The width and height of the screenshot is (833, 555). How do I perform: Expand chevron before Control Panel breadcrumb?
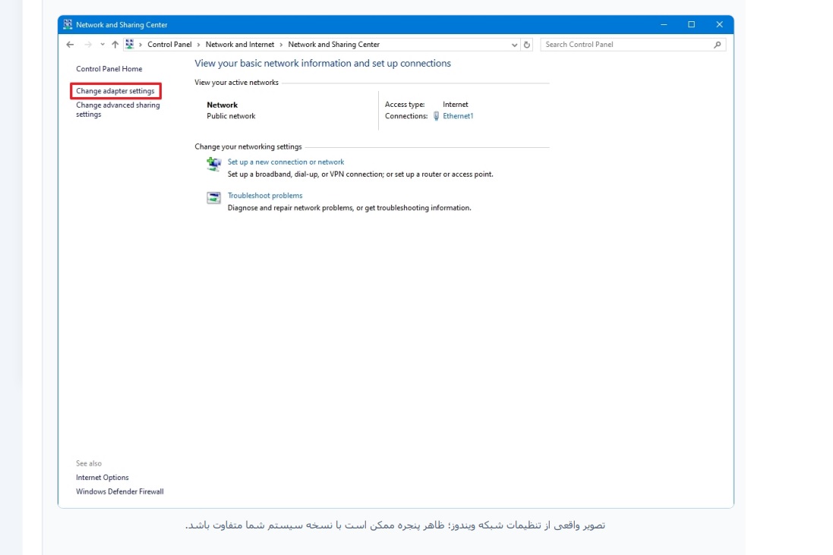coord(140,45)
